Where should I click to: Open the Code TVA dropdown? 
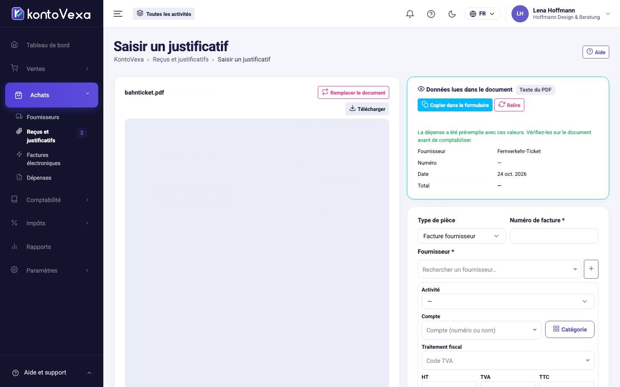(x=508, y=361)
